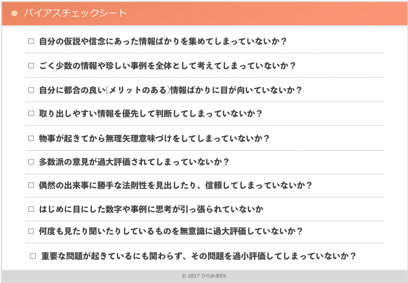The height and width of the screenshot is (283, 408).
Task: Toggle the checkbox for 偶然の出来事 item
Action: [31, 185]
